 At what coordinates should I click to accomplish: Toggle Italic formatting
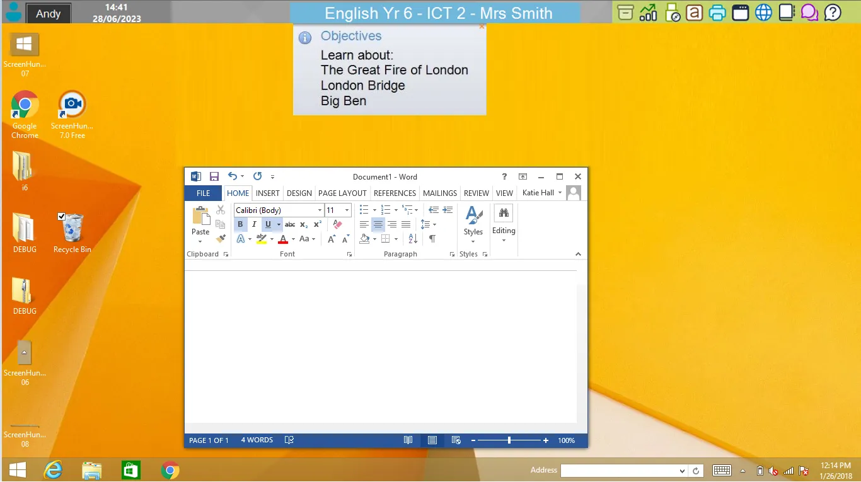(254, 224)
